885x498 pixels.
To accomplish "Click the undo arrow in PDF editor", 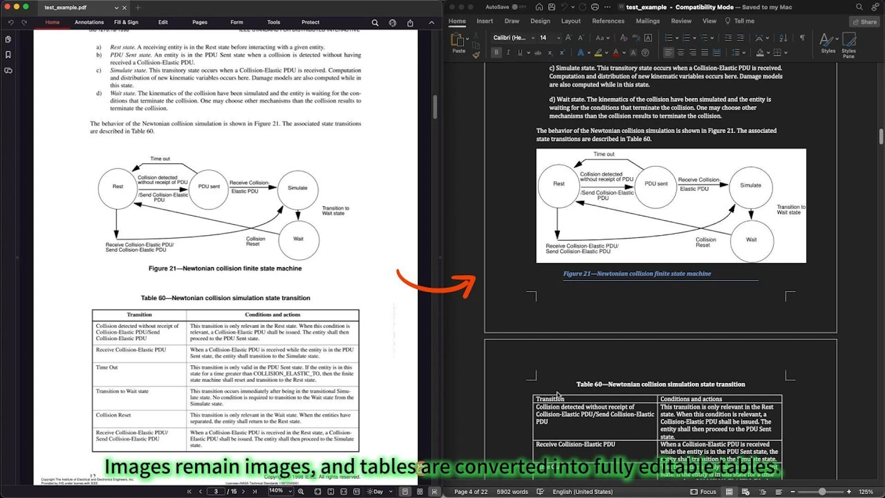I will pyautogui.click(x=11, y=23).
